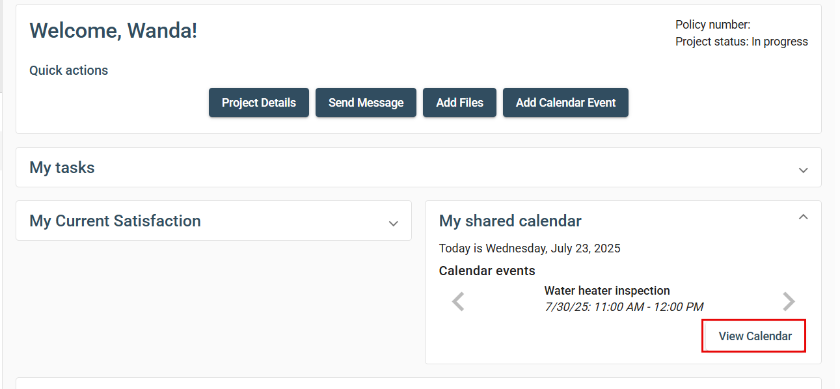Viewport: 840px width, 389px height.
Task: Expand My Current Satisfaction chevron
Action: (x=393, y=223)
